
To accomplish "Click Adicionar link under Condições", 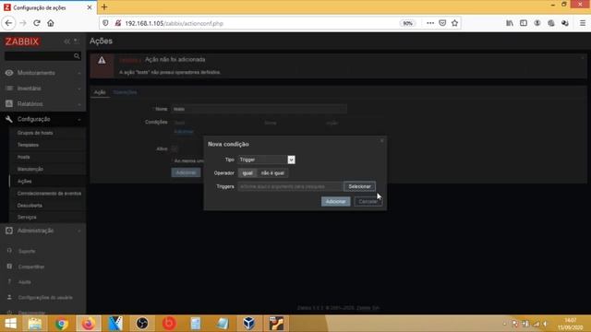I will (184, 132).
